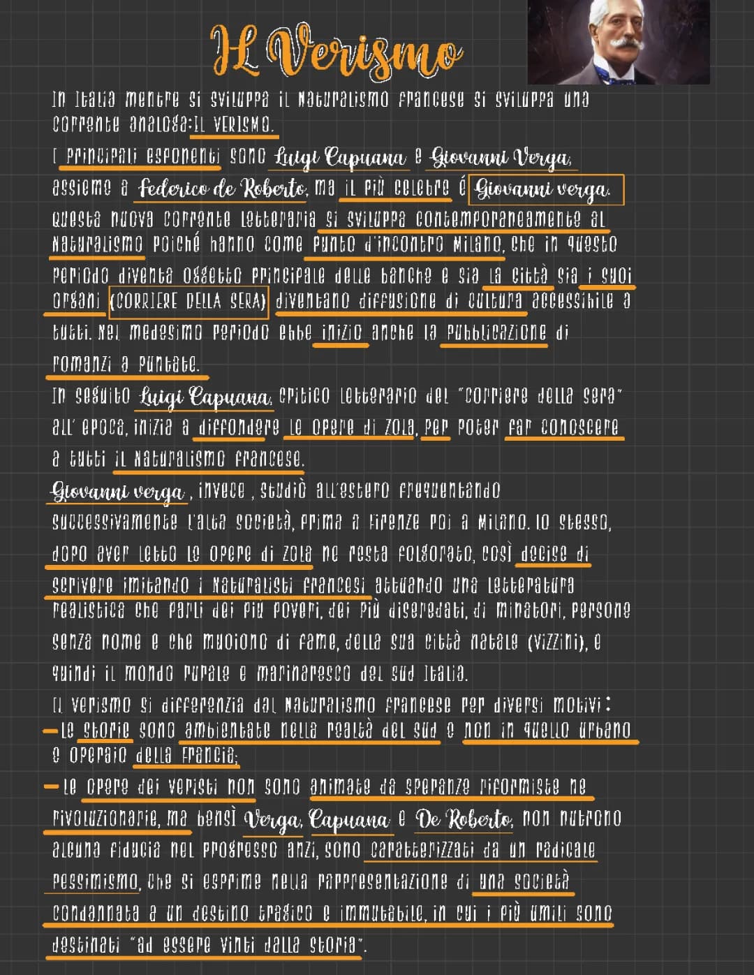Click the boxed text '(CORRIERE DELLA SERA)'

click(x=188, y=301)
